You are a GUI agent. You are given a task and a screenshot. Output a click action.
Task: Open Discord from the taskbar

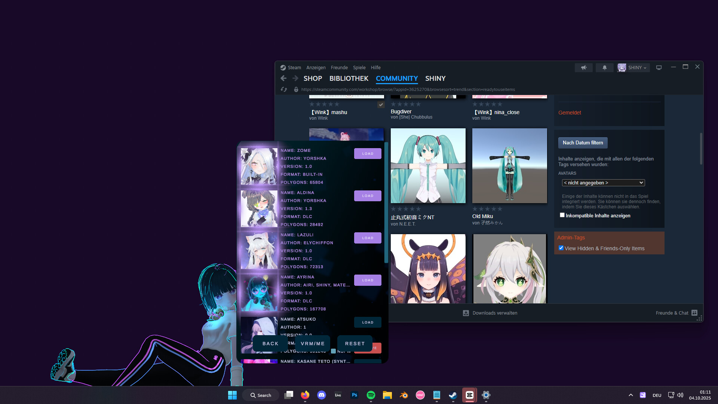click(322, 395)
